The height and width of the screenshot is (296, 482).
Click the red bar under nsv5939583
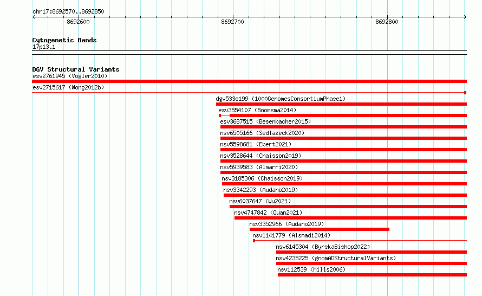(x=344, y=172)
